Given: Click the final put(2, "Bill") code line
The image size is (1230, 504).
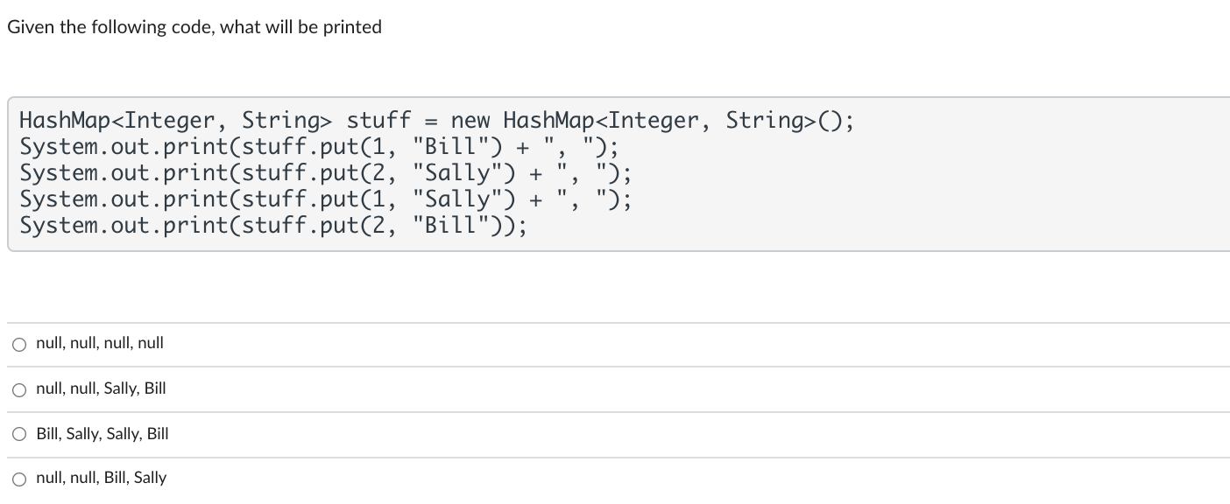Looking at the screenshot, I should tap(272, 225).
